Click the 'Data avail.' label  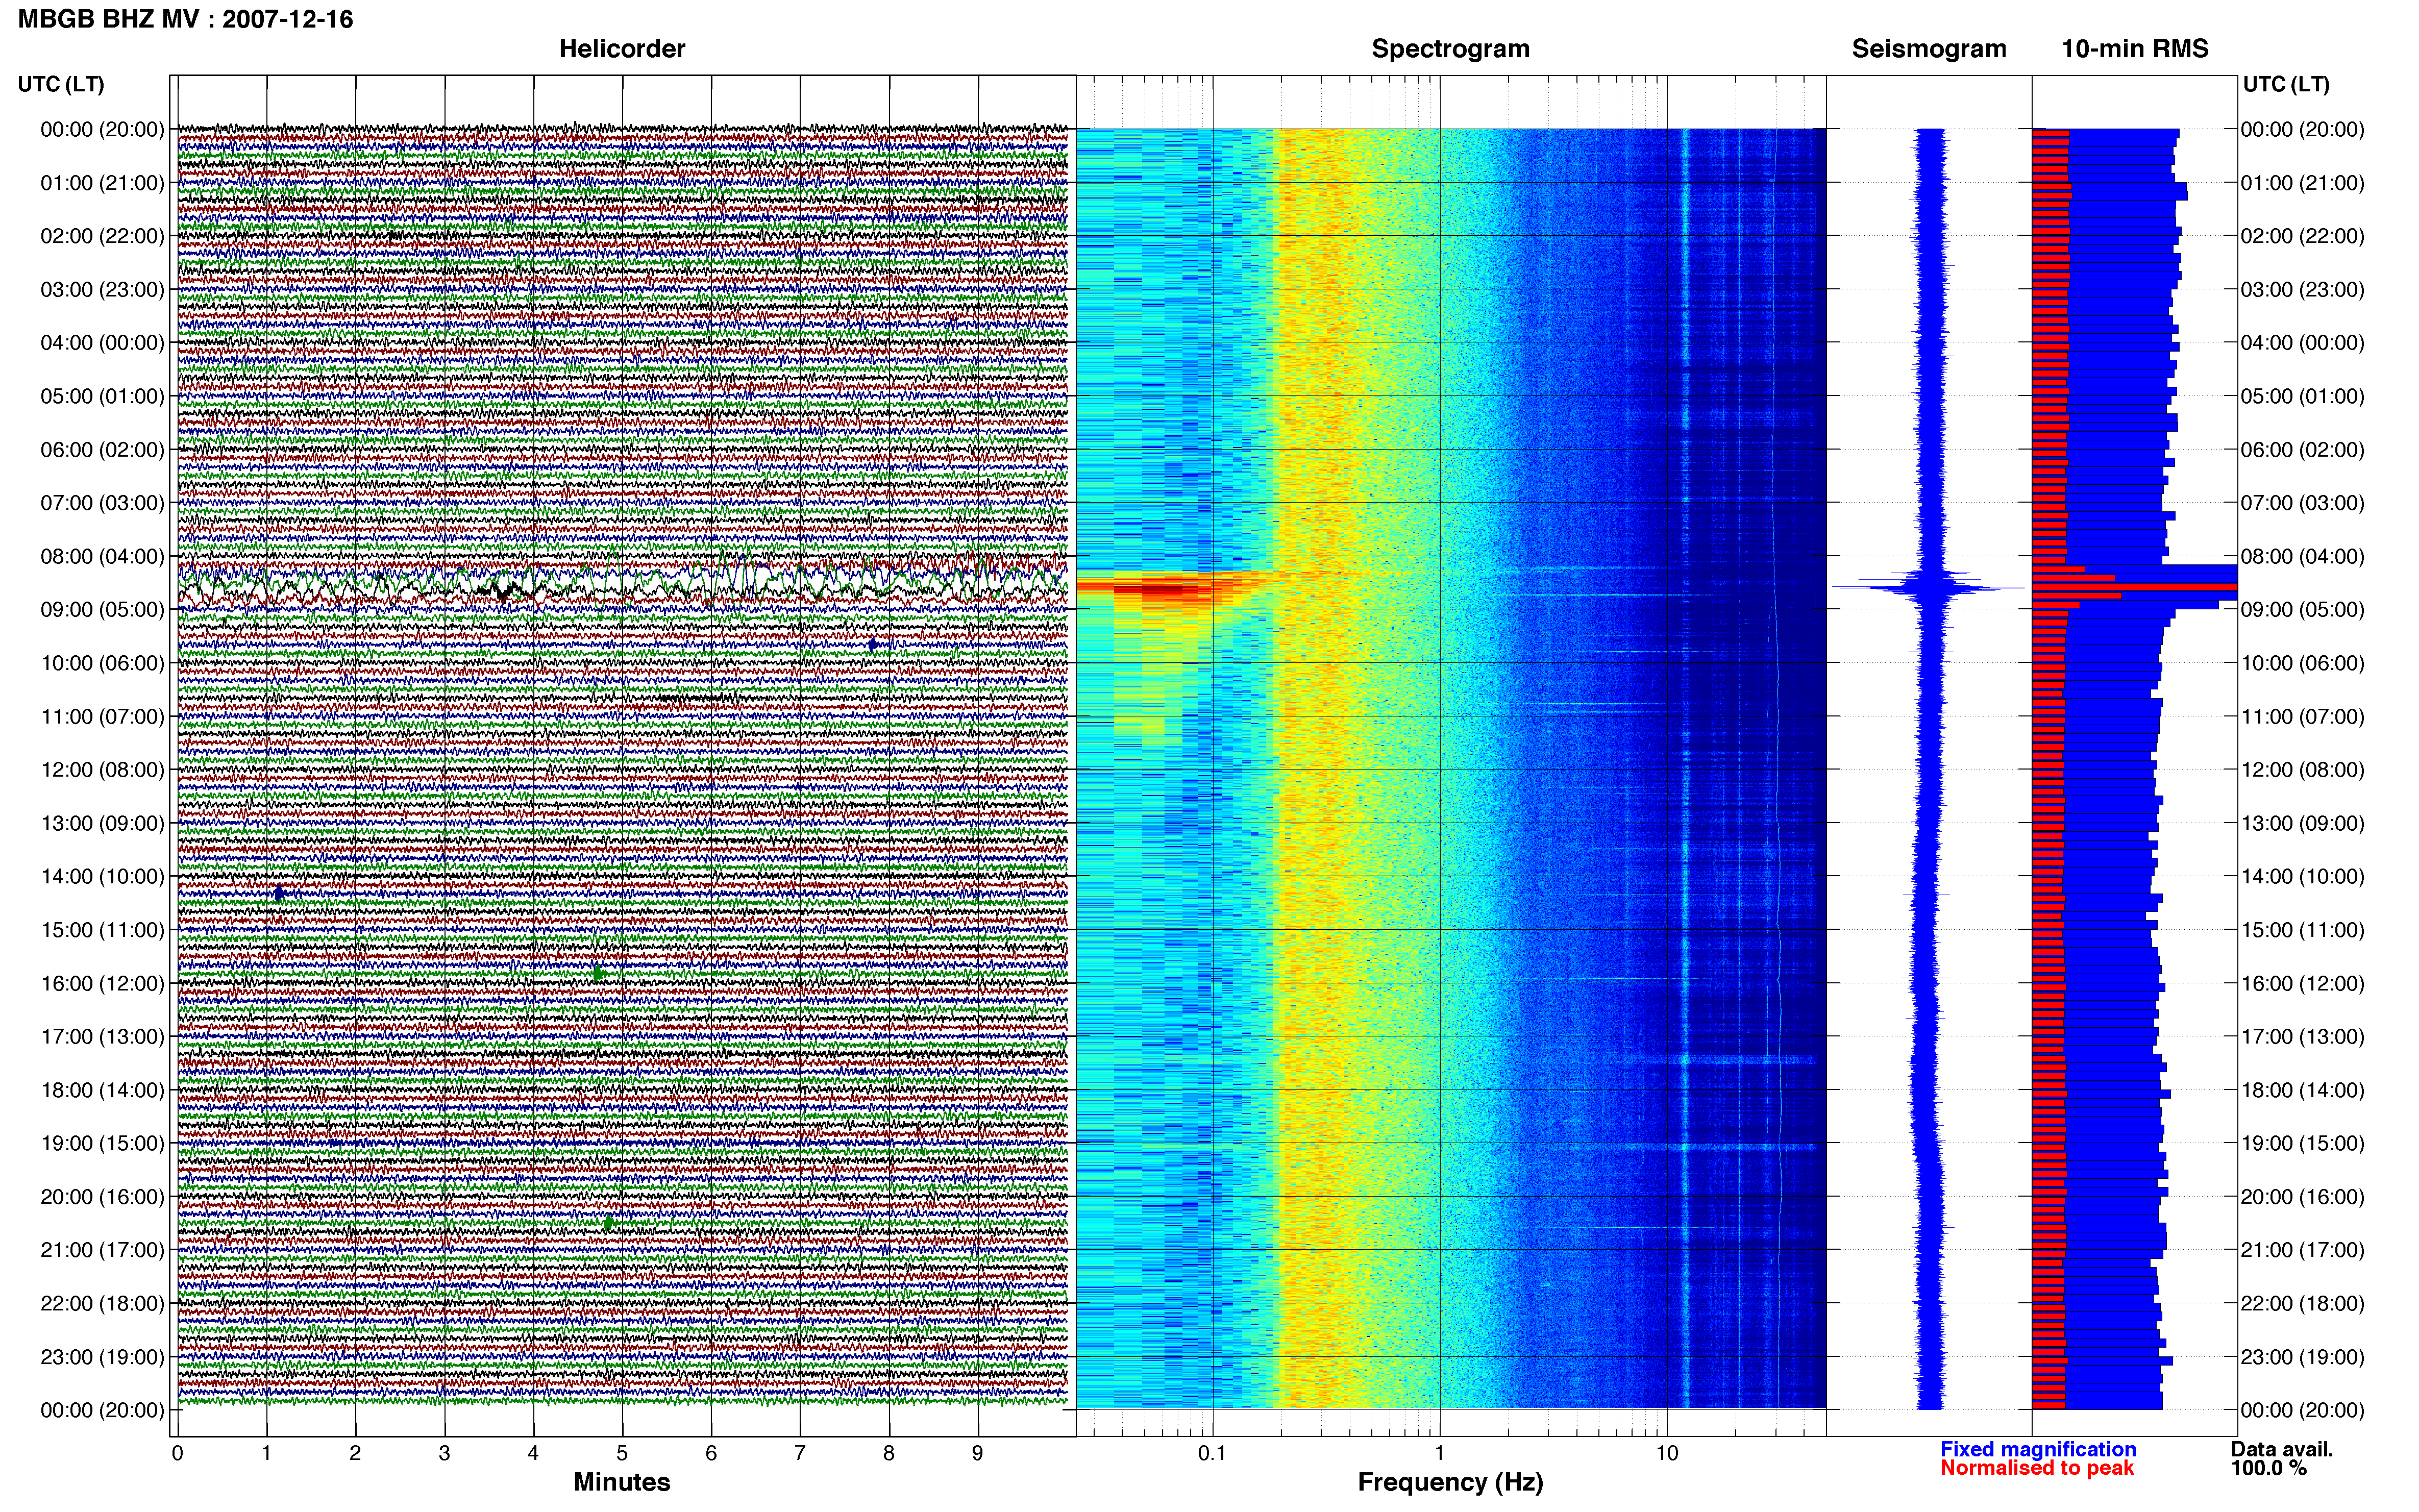tap(2282, 1449)
